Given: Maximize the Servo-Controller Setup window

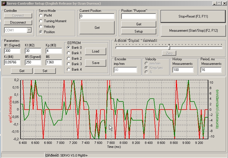Looking at the screenshot, I should tap(219, 3).
